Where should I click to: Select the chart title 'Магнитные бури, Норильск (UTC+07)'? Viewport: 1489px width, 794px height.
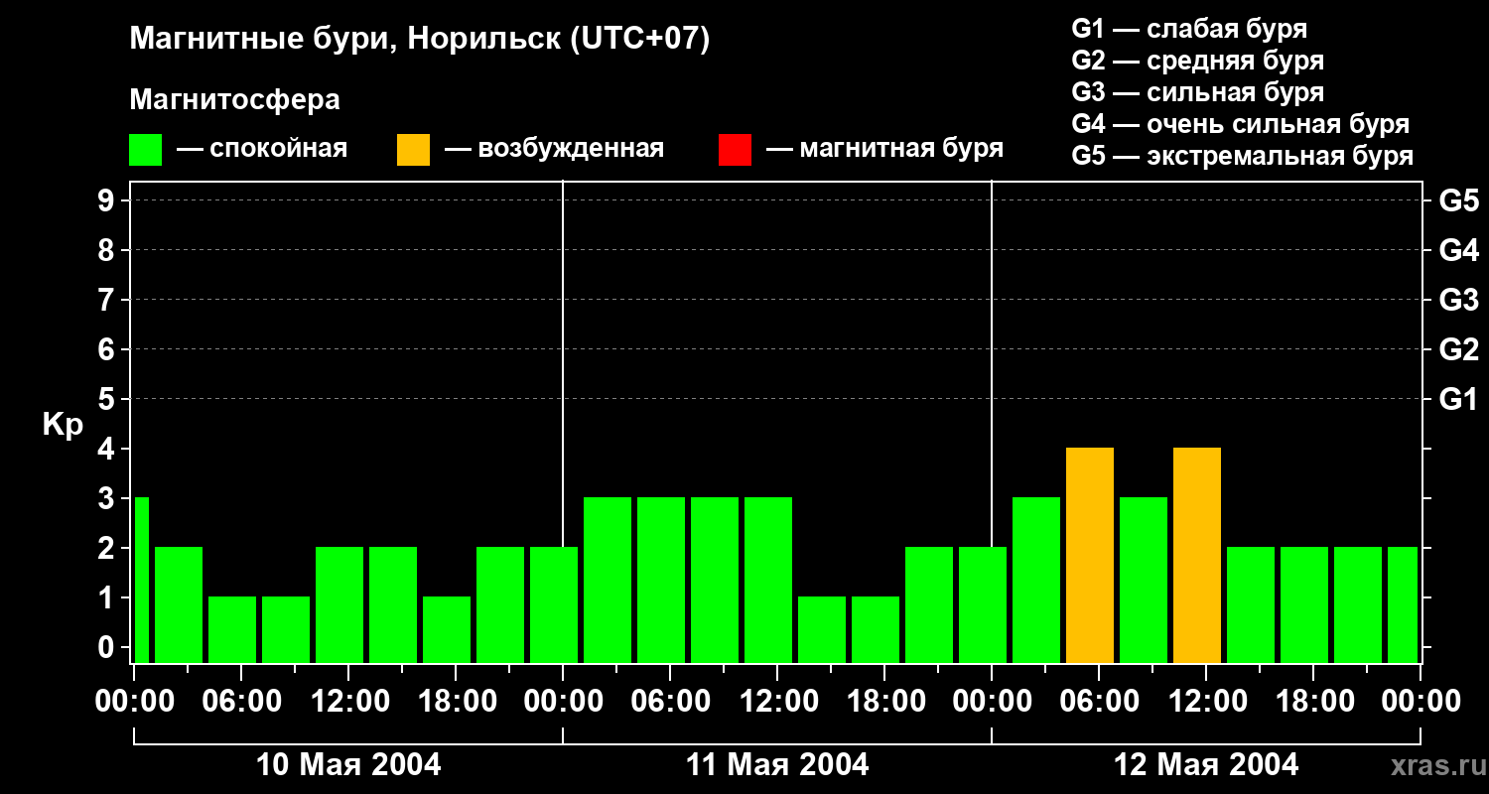pyautogui.click(x=420, y=40)
